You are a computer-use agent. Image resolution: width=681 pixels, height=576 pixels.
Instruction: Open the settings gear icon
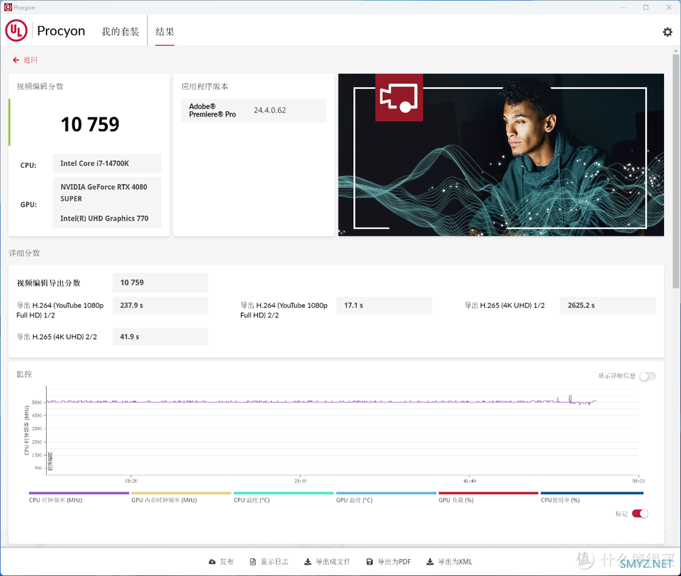coord(667,32)
